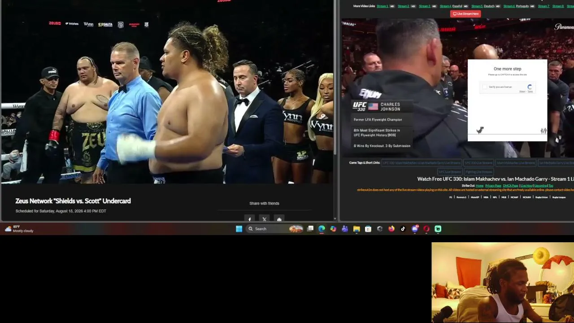Open the Privacy Page link

point(493,186)
